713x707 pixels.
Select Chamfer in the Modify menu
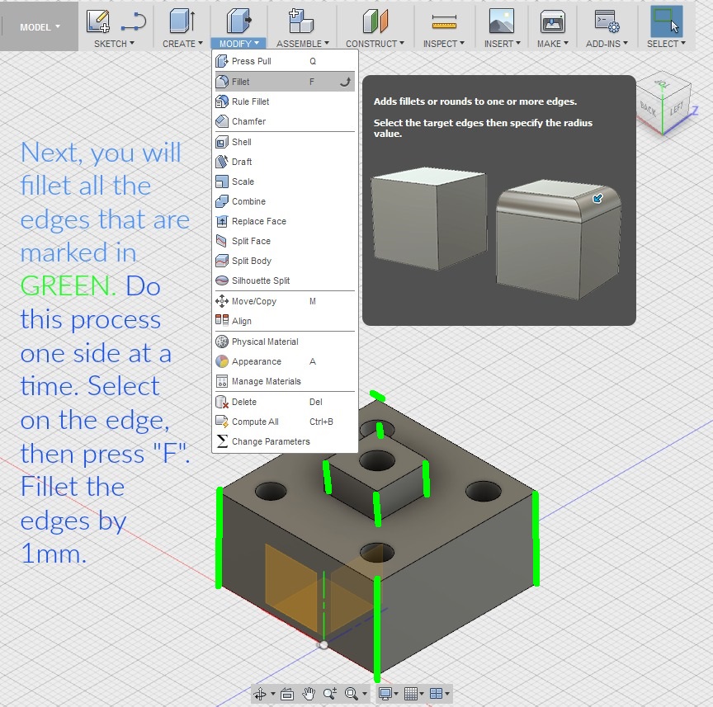pyautogui.click(x=248, y=121)
